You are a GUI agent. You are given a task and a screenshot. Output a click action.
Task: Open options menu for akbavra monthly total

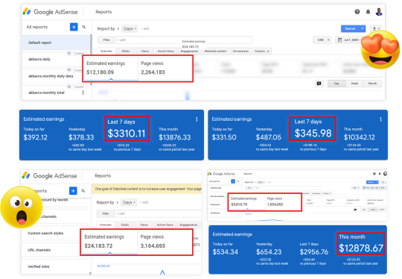click(83, 93)
